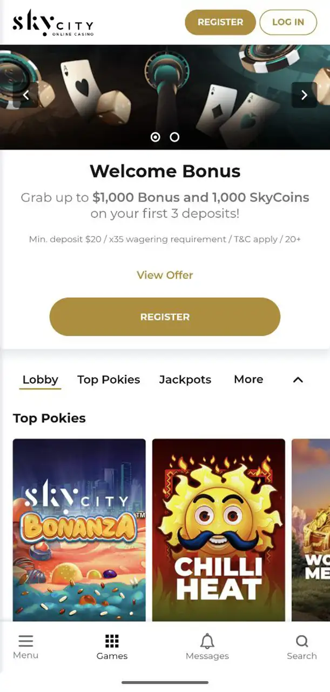Open the SkyCity Bonanza game thumbnail
The image size is (330, 692).
tap(79, 530)
